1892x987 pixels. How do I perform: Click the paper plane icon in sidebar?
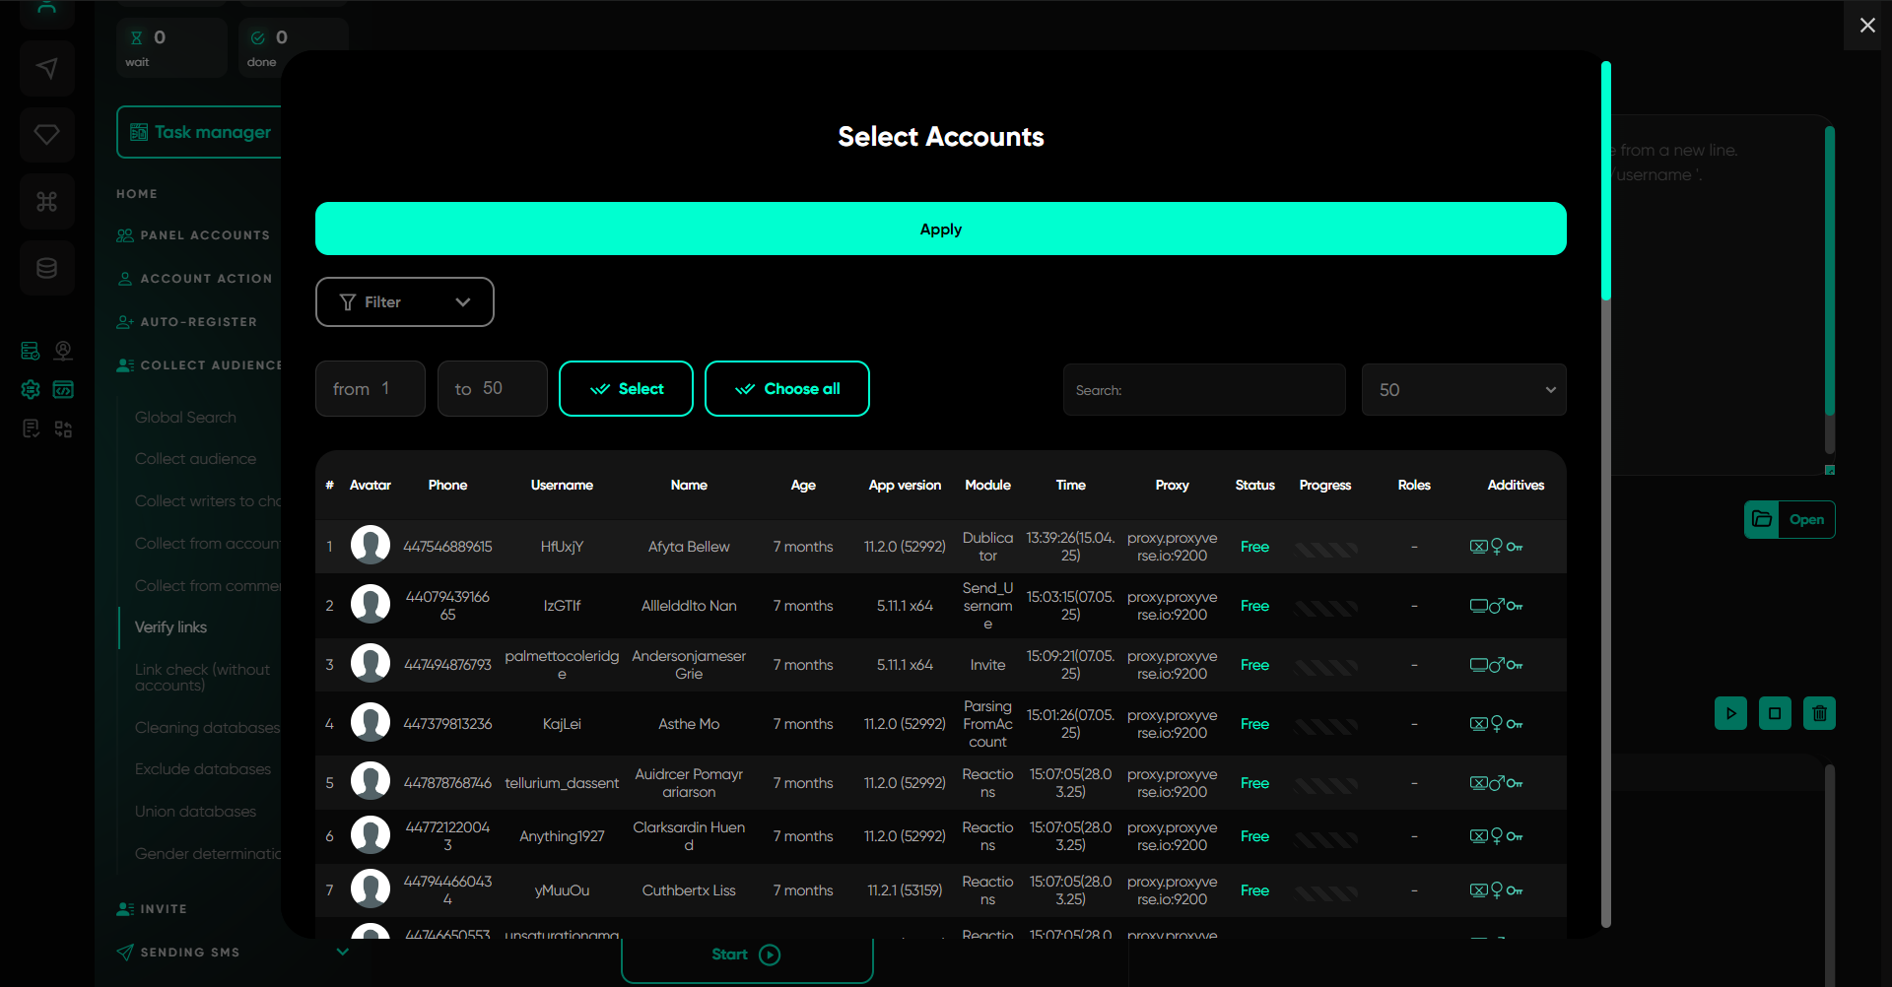tap(46, 68)
